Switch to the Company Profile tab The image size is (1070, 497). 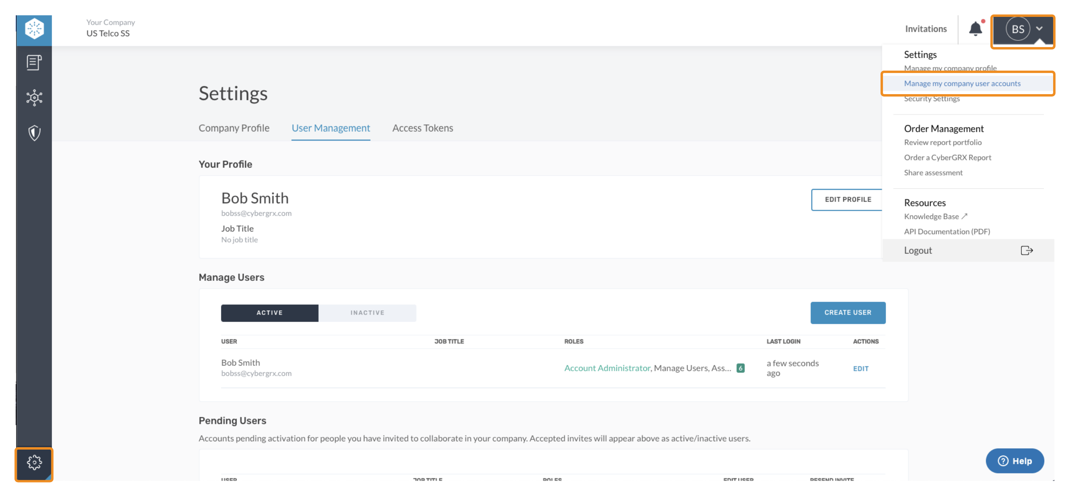[x=234, y=128]
